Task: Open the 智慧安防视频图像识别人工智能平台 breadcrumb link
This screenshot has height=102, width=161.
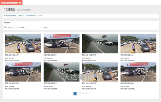Action: [14, 16]
